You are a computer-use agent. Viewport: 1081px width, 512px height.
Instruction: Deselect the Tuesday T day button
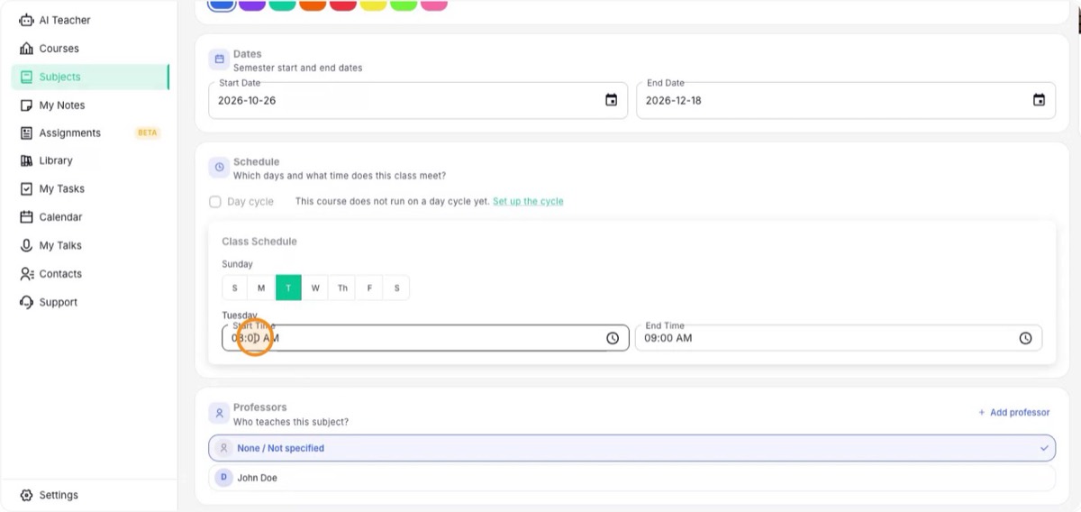pyautogui.click(x=288, y=288)
